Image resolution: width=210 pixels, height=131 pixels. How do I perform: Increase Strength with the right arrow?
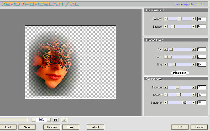click(x=193, y=27)
